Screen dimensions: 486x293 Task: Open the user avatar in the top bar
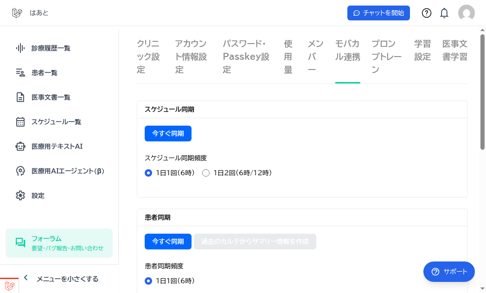pos(467,13)
